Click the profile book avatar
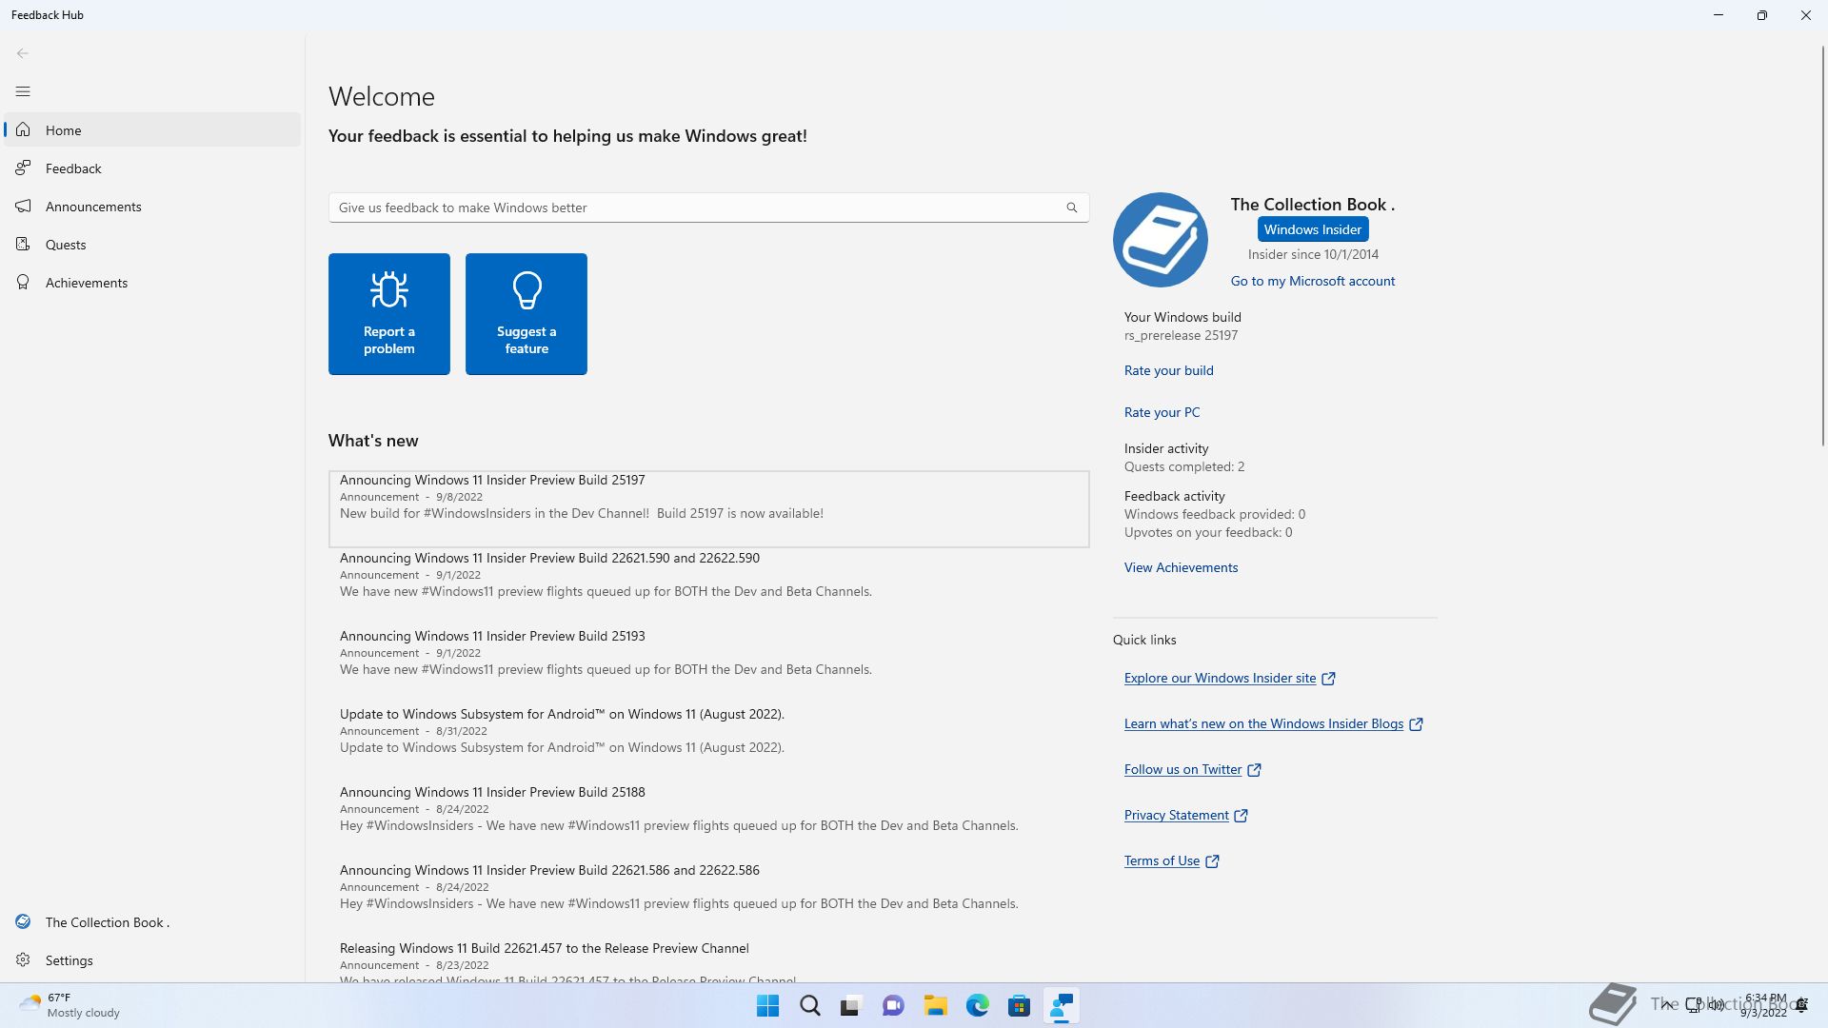This screenshot has width=1828, height=1028. [1161, 240]
